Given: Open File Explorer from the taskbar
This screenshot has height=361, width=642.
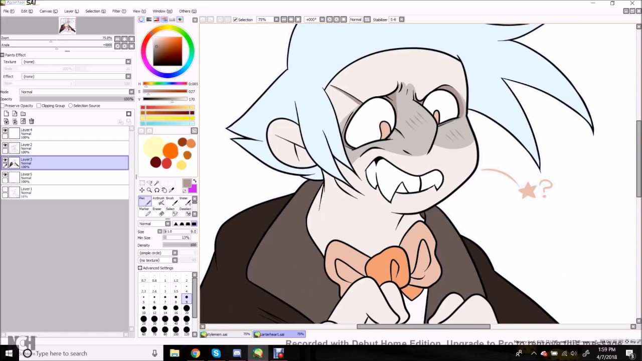Looking at the screenshot, I should pos(175,353).
